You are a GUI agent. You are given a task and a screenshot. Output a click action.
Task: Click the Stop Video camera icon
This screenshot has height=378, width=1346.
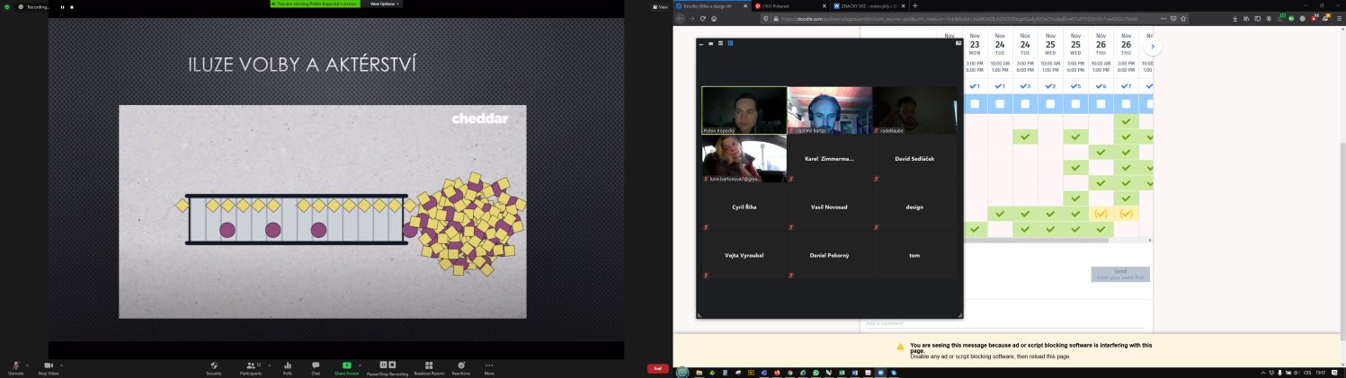pos(49,365)
